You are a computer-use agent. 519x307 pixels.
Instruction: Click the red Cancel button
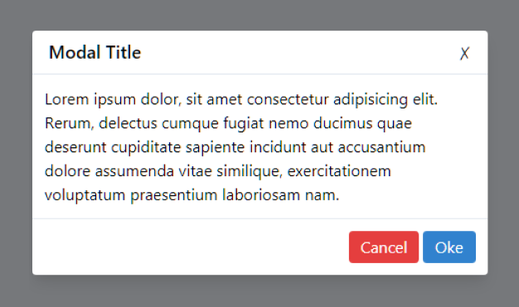(384, 247)
